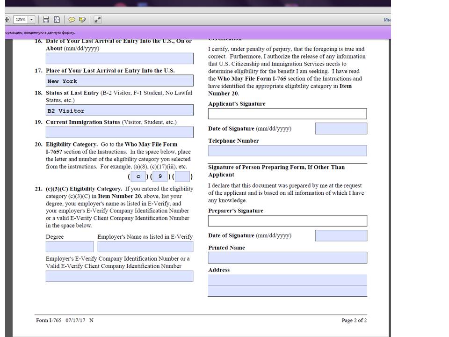Viewport: 449px width, 337px height.
Task: Click the Telephone Number field
Action: click(x=287, y=151)
